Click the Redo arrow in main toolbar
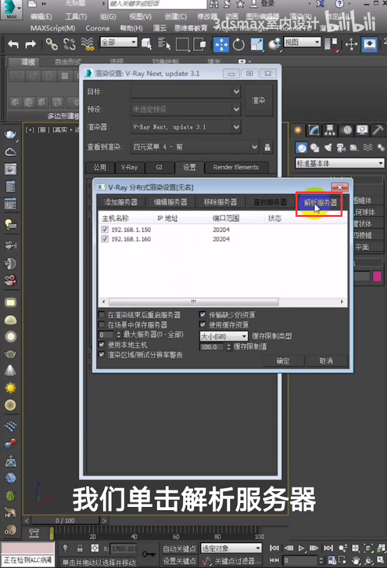Screen dimensions: 387x568 [30, 44]
